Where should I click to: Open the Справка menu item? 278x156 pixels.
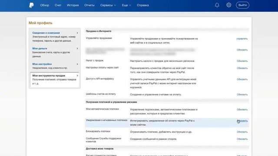click(x=143, y=5)
